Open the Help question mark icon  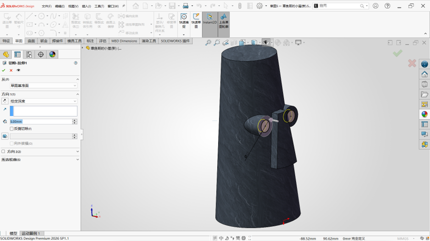[387, 6]
